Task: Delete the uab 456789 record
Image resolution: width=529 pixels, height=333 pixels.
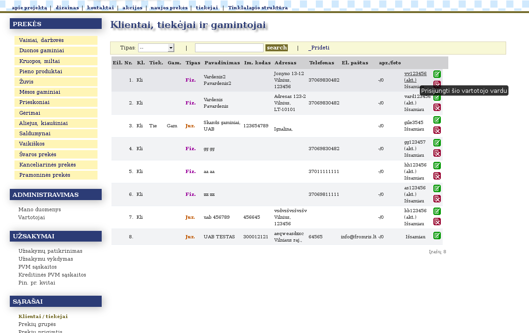Action: tap(437, 222)
